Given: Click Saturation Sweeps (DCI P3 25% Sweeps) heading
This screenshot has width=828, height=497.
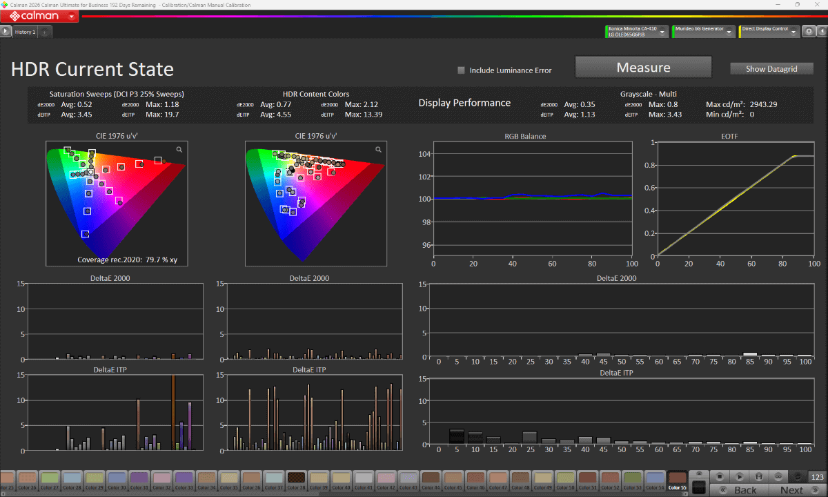Looking at the screenshot, I should [117, 94].
